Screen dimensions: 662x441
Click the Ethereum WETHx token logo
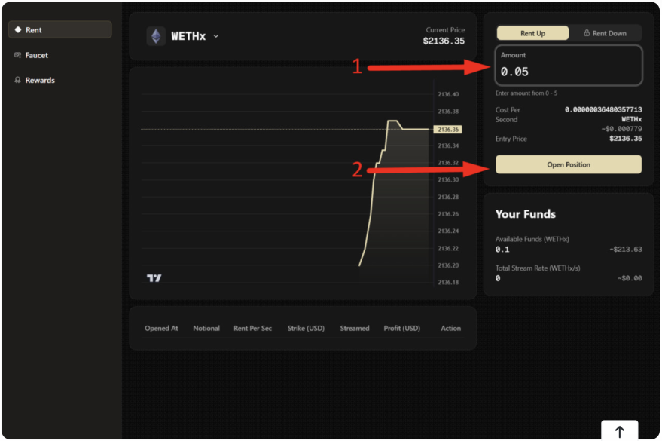[x=156, y=36]
